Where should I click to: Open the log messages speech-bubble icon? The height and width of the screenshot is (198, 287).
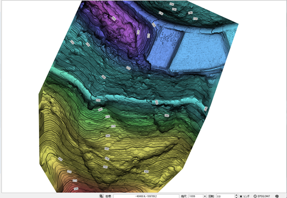pyautogui.click(x=277, y=196)
